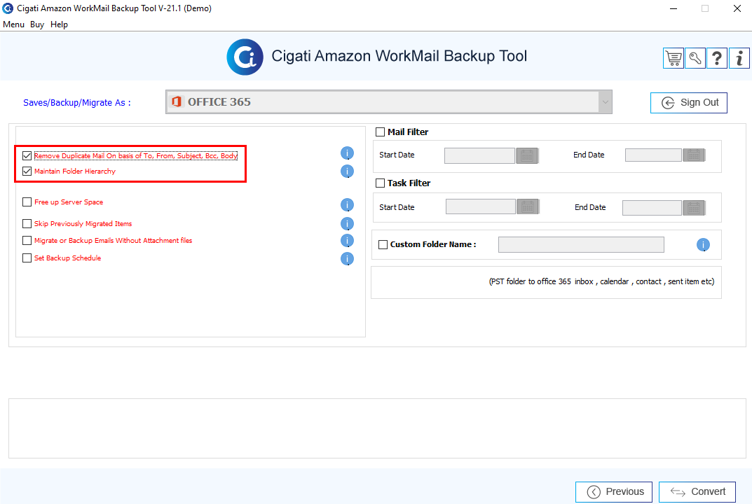Show info for Maintain Folder Hierarchy
Image resolution: width=752 pixels, height=504 pixels.
(347, 171)
